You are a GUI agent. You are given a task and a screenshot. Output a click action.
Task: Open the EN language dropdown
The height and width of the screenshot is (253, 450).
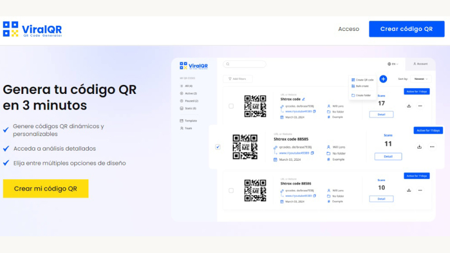click(393, 64)
